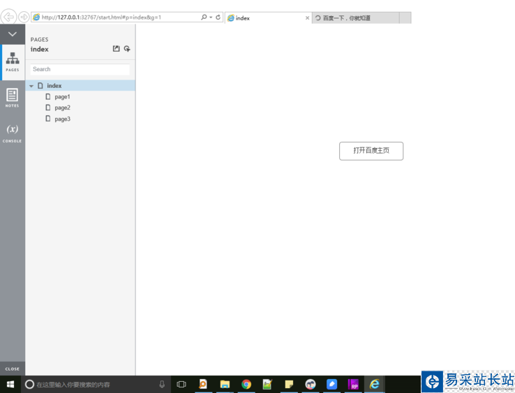Open Axure RP from taskbar
The height and width of the screenshot is (393, 515).
click(353, 384)
